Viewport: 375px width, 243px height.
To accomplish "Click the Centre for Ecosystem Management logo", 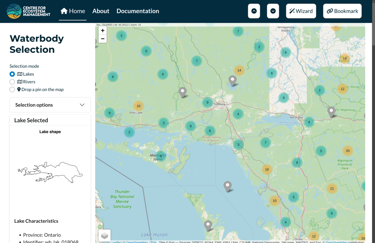I will pos(28,11).
